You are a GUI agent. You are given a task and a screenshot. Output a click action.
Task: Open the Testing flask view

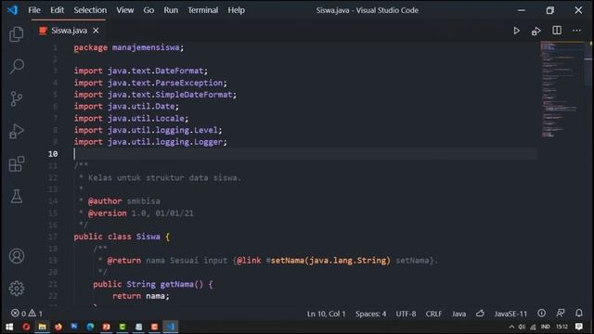17,196
